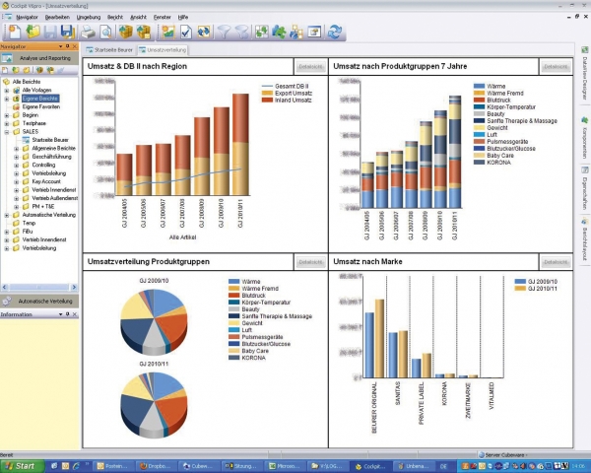Open the Bericht menu
This screenshot has height=473, width=591.
coord(114,18)
